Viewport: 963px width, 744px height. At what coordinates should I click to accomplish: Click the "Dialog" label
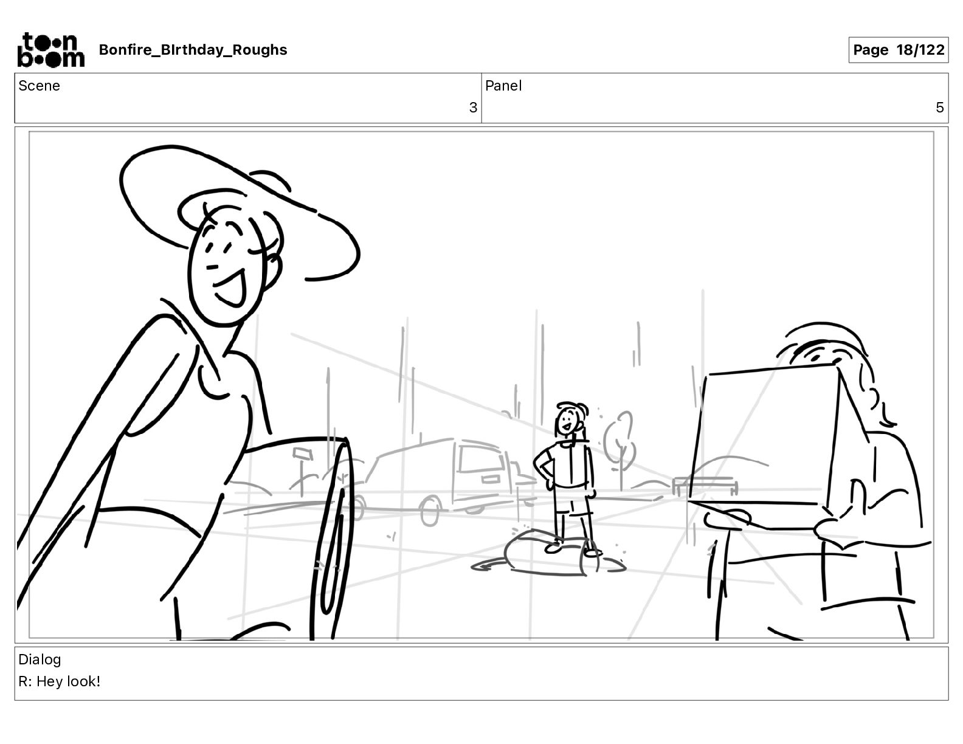(40, 660)
